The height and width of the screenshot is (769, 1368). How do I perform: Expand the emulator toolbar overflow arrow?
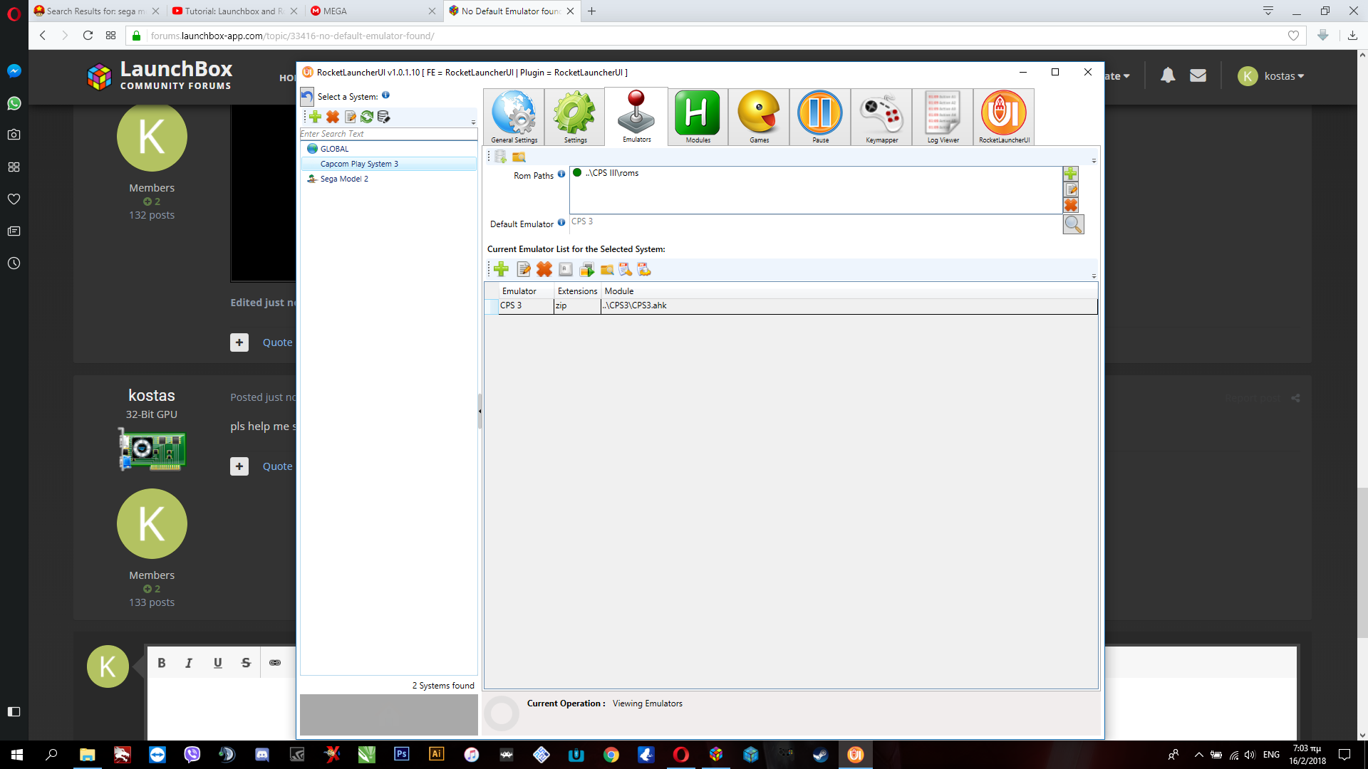coord(1094,276)
